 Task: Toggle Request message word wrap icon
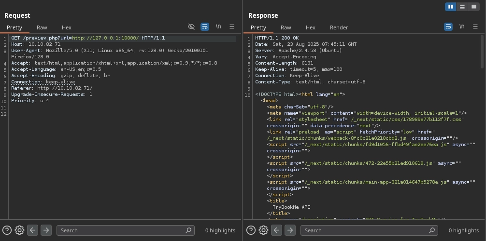(x=205, y=27)
